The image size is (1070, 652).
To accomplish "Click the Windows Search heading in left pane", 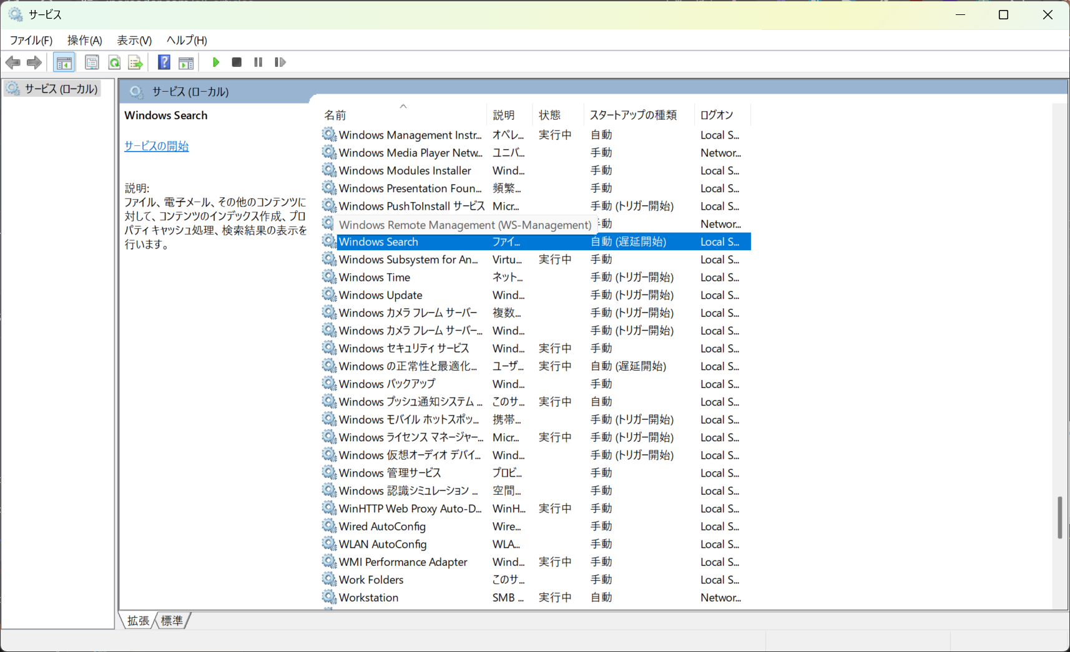I will point(165,115).
